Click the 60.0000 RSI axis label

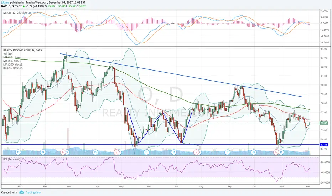[x=325, y=162]
